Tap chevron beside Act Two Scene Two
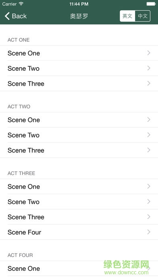 click(149, 135)
